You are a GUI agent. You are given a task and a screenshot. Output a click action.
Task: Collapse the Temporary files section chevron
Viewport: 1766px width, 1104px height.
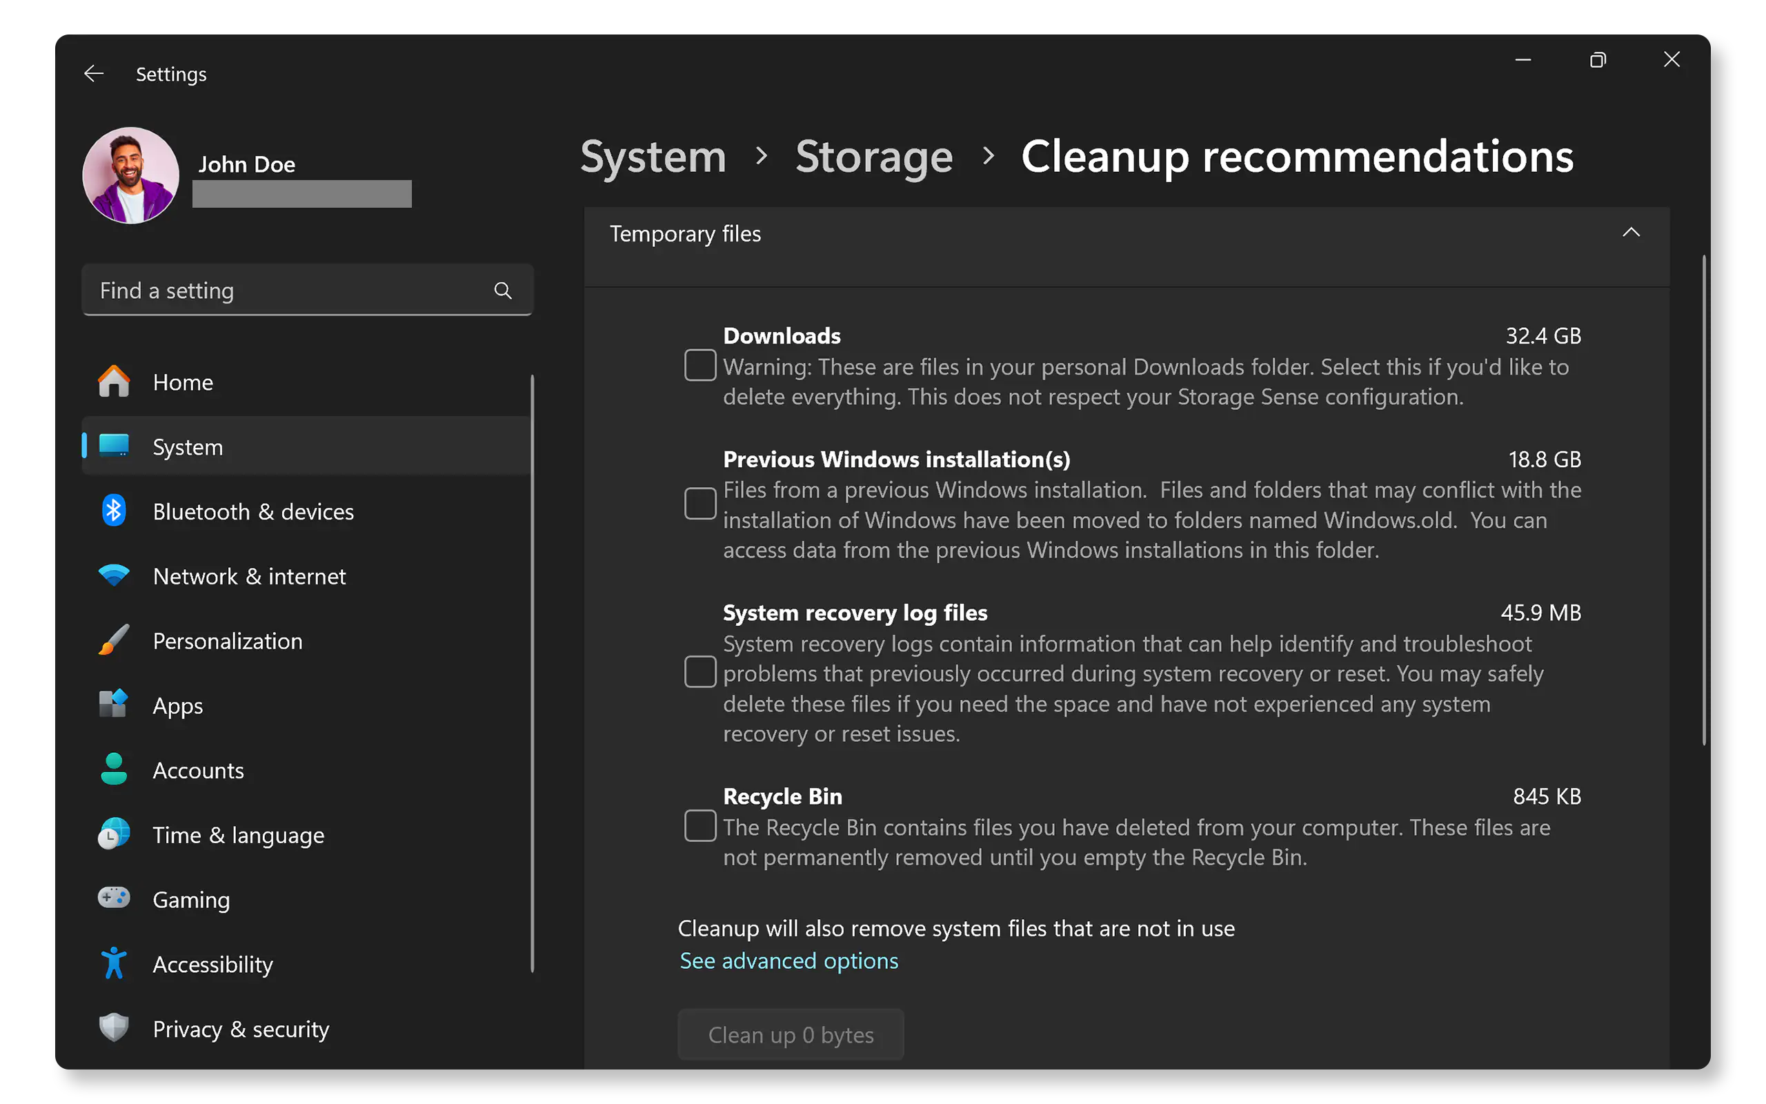click(x=1630, y=233)
